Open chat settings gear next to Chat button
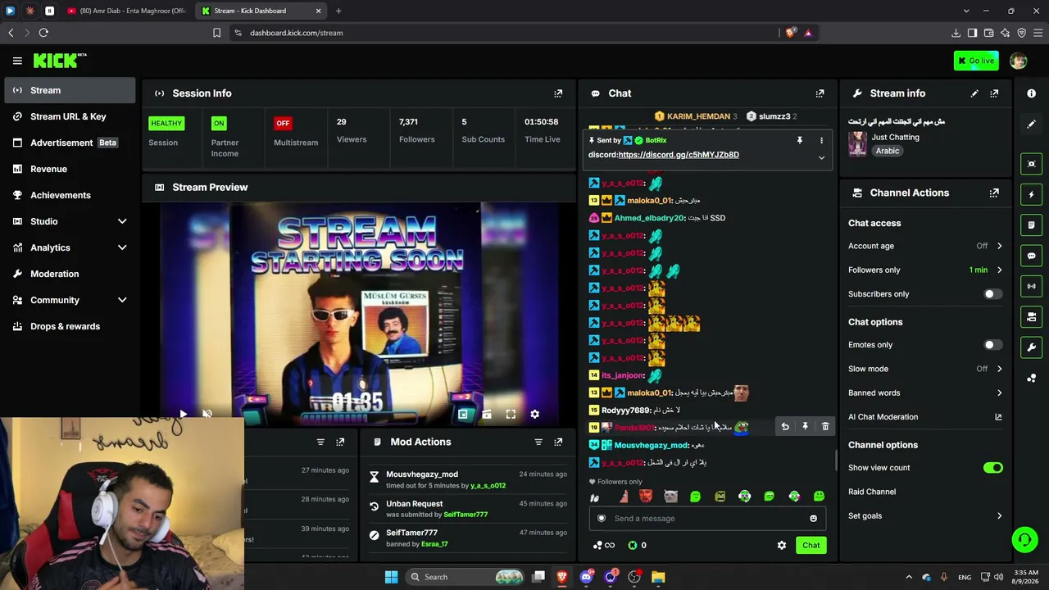The width and height of the screenshot is (1049, 590). [x=782, y=545]
